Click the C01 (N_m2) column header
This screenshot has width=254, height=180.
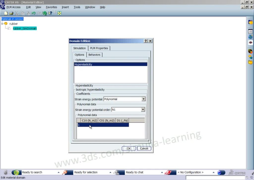pos(107,120)
